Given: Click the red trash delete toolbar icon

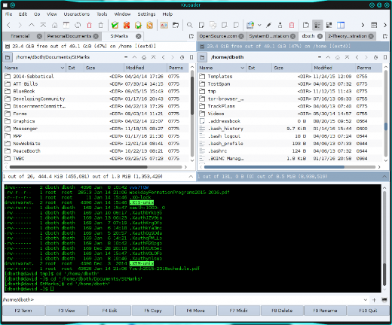Looking at the screenshot, I should click(x=89, y=25).
